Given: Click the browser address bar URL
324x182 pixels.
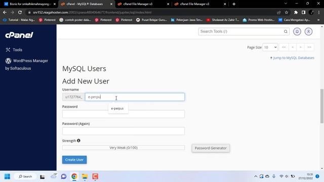Looking at the screenshot, I should pyautogui.click(x=92, y=12).
